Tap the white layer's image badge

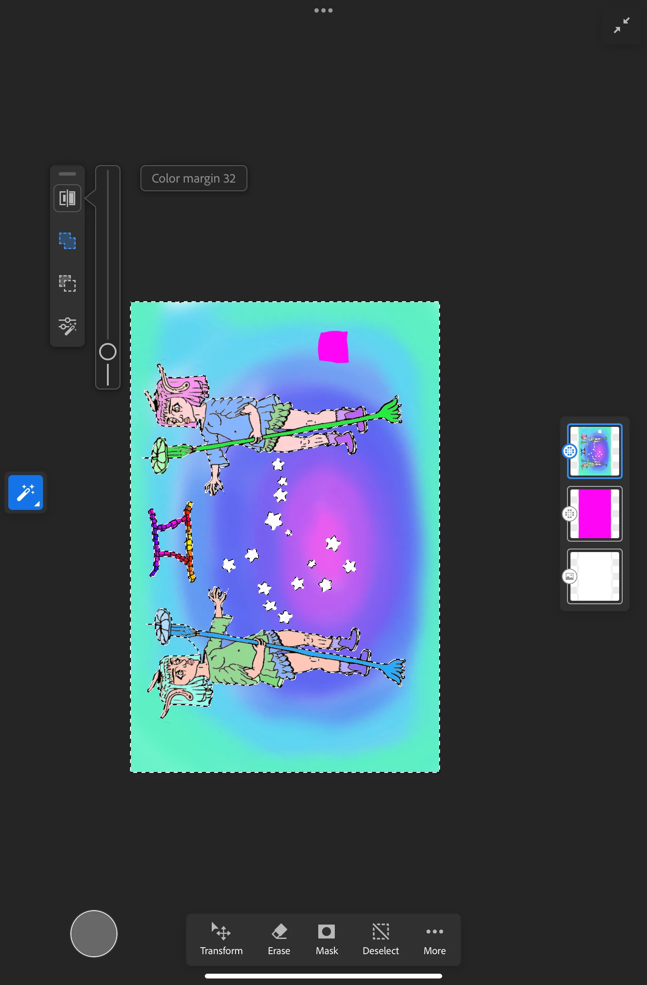pos(570,576)
